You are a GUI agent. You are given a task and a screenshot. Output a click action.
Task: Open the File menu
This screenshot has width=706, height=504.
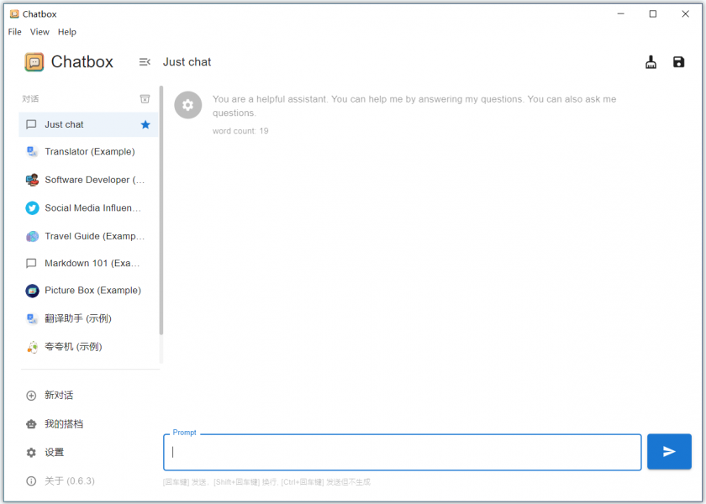tap(14, 32)
